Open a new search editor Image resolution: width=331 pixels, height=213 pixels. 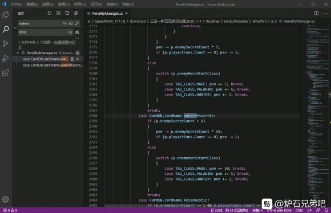point(67,13)
